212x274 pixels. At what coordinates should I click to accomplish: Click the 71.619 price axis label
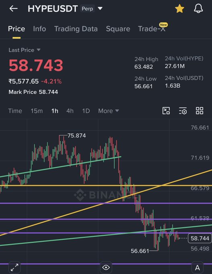[200, 158]
